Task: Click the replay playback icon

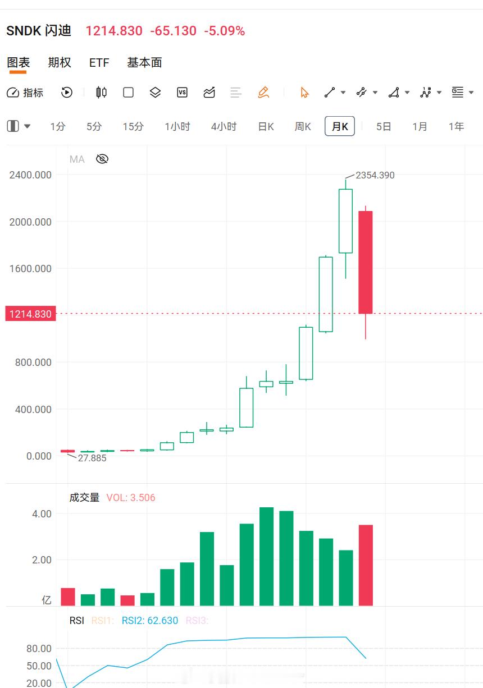Action: point(67,93)
